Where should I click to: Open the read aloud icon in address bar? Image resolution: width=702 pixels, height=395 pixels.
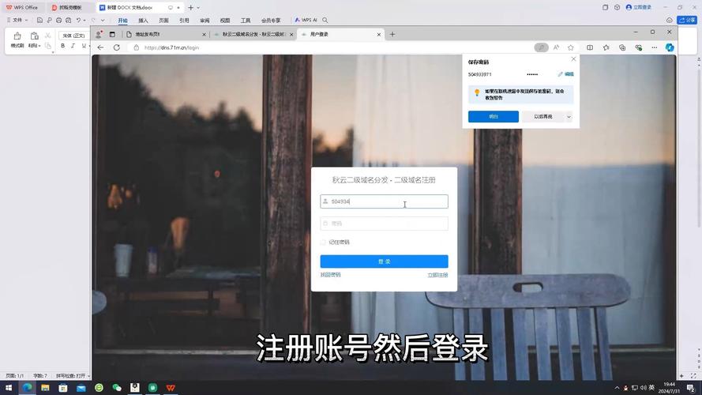(x=556, y=47)
